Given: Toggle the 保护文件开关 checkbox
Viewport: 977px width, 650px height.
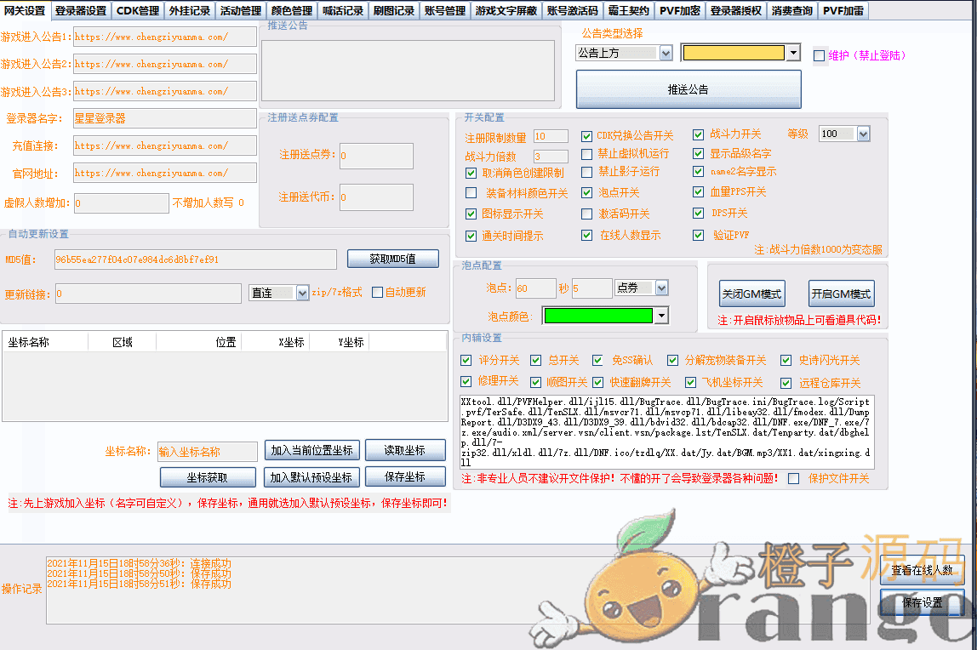Looking at the screenshot, I should 793,478.
